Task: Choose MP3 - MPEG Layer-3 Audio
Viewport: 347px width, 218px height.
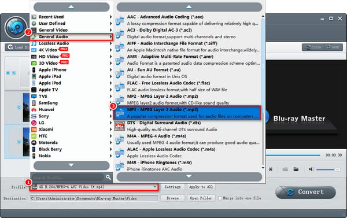Action: point(187,113)
